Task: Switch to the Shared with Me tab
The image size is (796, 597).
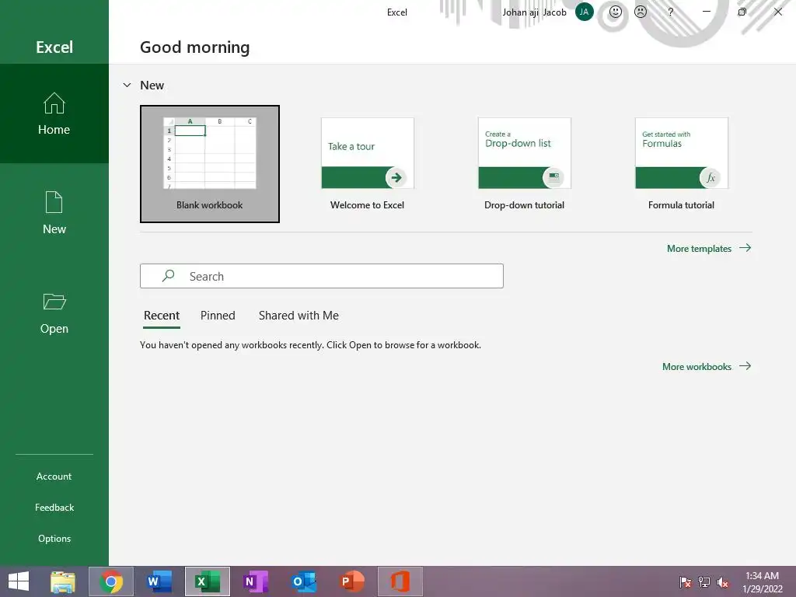Action: [298, 316]
